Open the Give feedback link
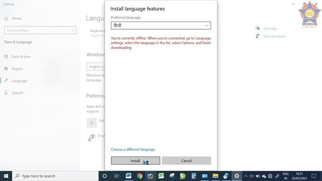This screenshot has width=322, height=181. 274,36
